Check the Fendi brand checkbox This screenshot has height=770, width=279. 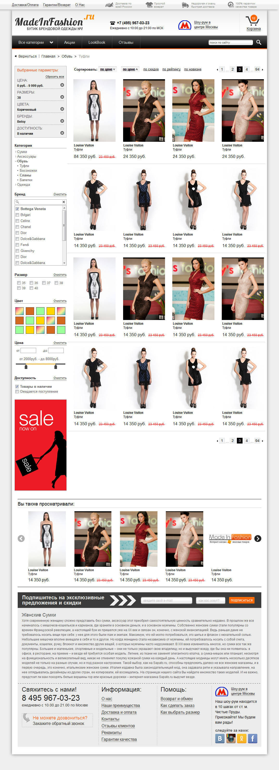click(x=17, y=245)
